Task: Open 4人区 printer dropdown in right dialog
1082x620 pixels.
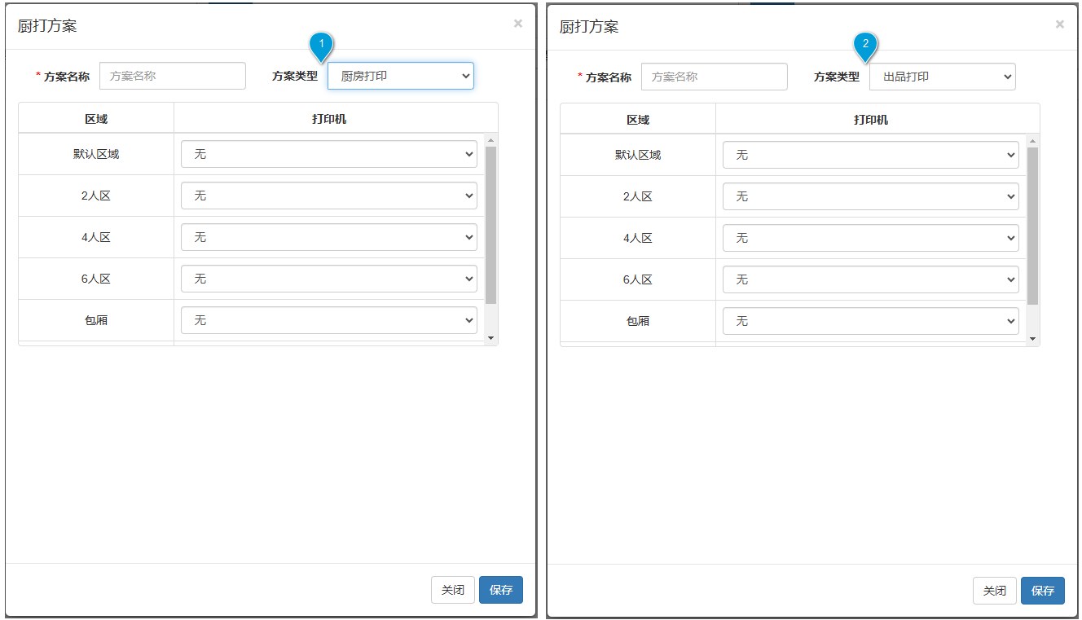Action: tap(871, 238)
